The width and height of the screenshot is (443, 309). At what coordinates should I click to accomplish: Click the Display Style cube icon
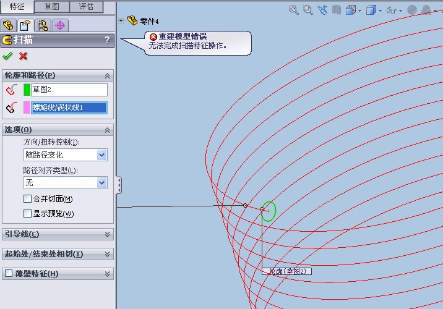click(x=371, y=10)
